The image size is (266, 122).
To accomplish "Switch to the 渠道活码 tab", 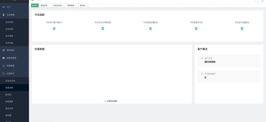I will click(45, 6).
